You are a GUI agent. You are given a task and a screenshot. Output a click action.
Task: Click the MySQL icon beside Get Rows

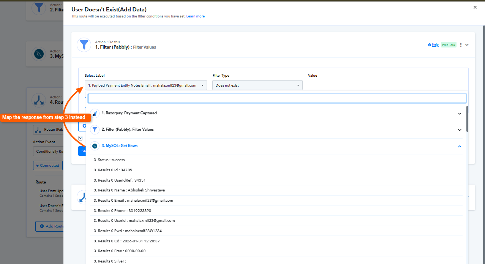coord(95,146)
